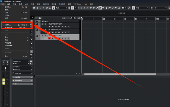
Task: Open the inspector instrument editor keyboard icon
Action: point(31,61)
